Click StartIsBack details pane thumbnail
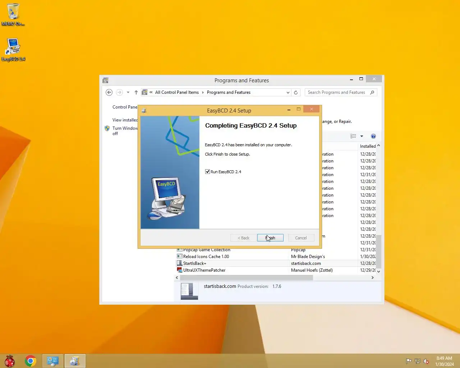 [189, 291]
